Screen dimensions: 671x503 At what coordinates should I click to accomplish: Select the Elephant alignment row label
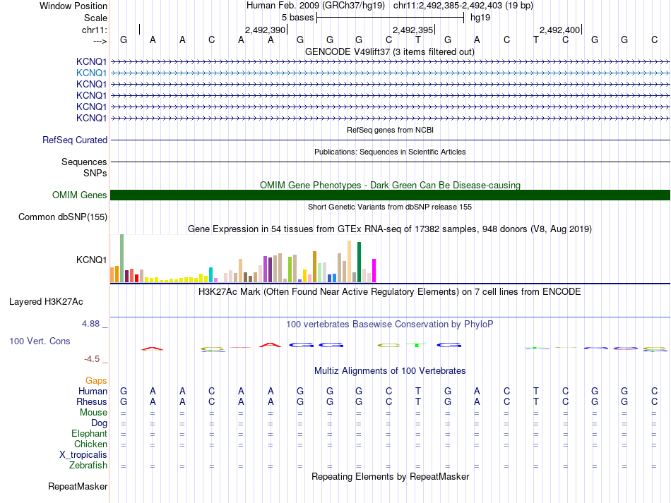tap(89, 434)
